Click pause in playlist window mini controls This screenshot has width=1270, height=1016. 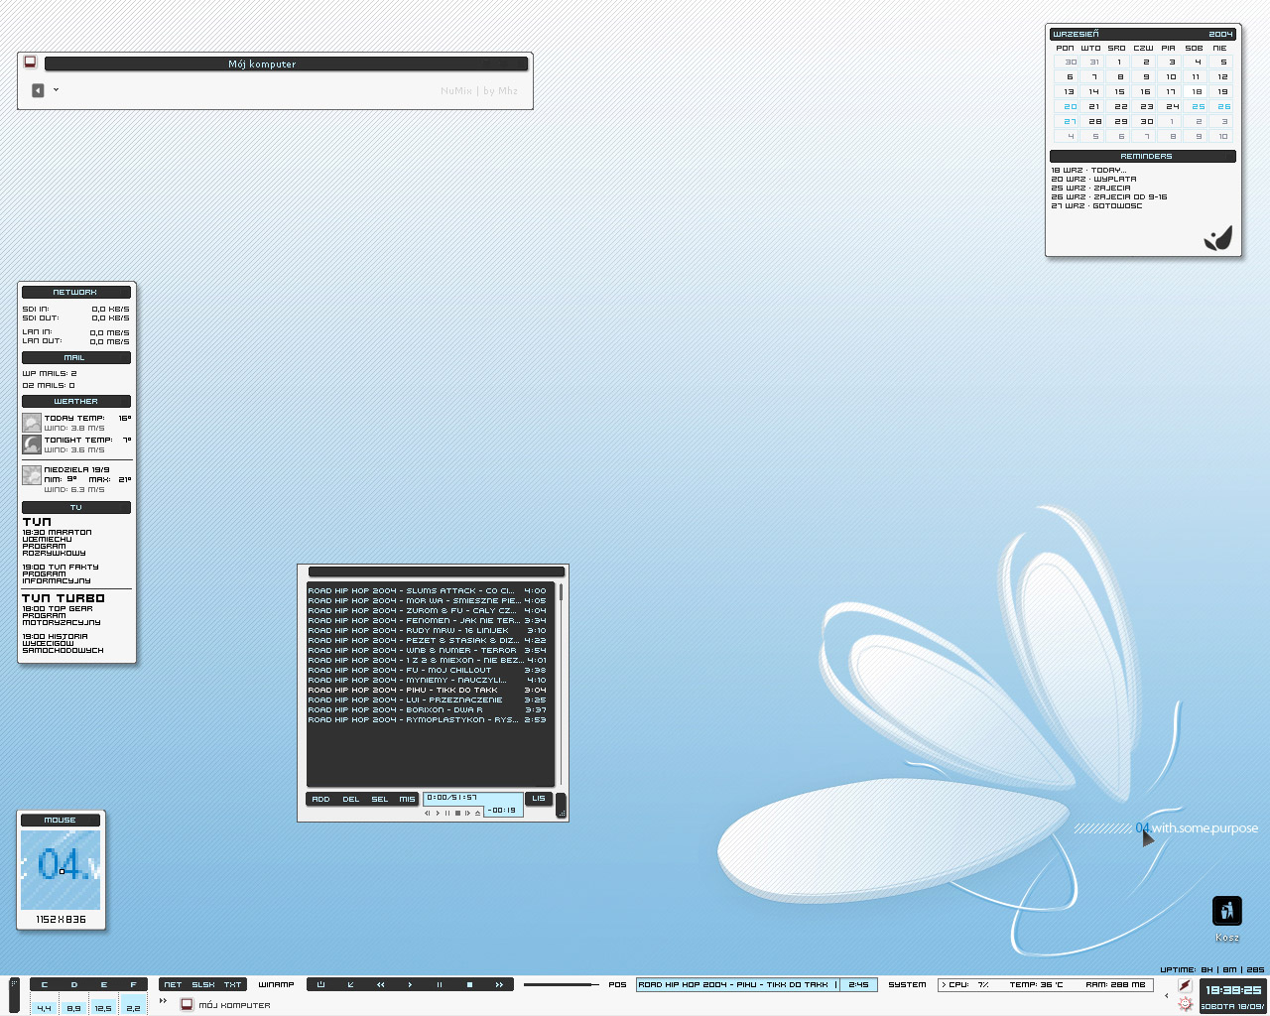tap(447, 813)
